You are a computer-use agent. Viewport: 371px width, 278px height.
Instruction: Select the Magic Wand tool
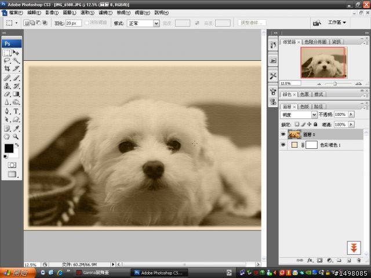point(16,60)
